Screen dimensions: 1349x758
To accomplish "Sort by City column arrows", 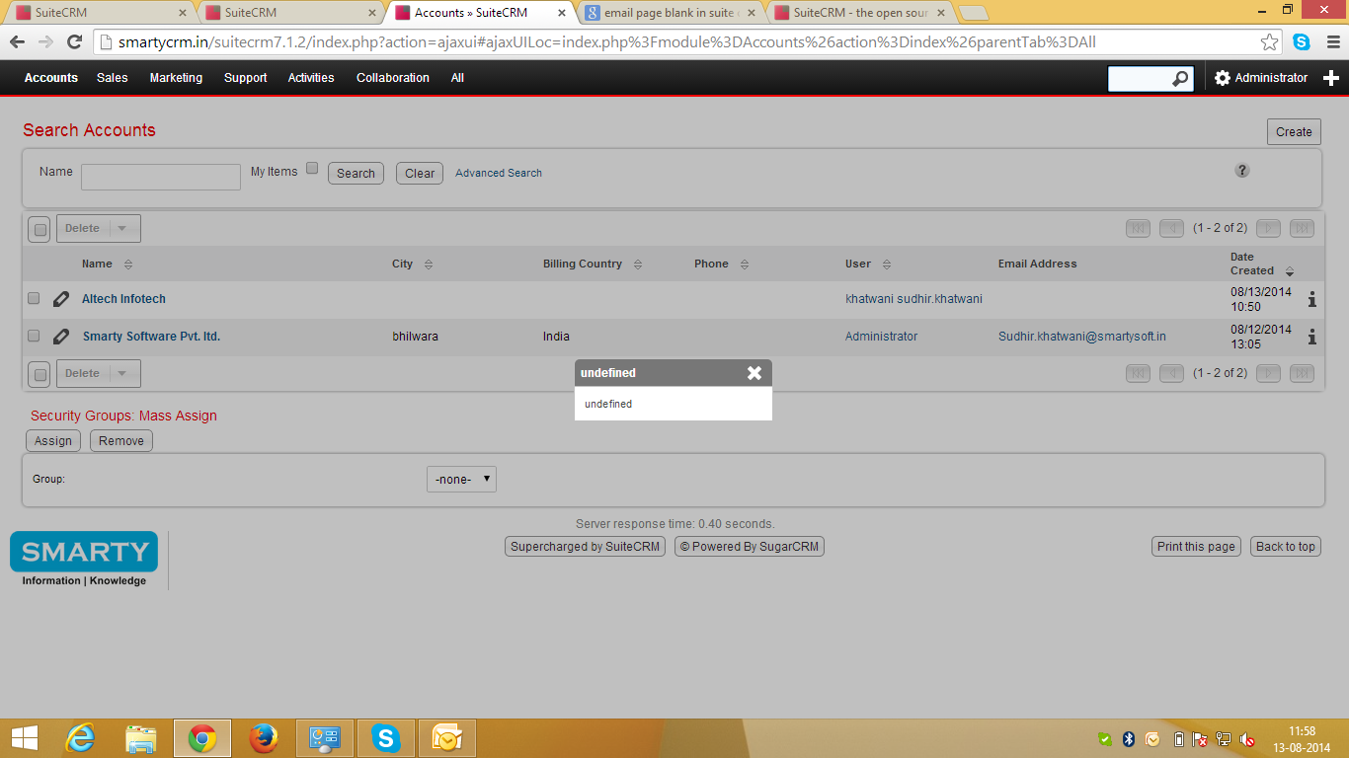I will [429, 265].
